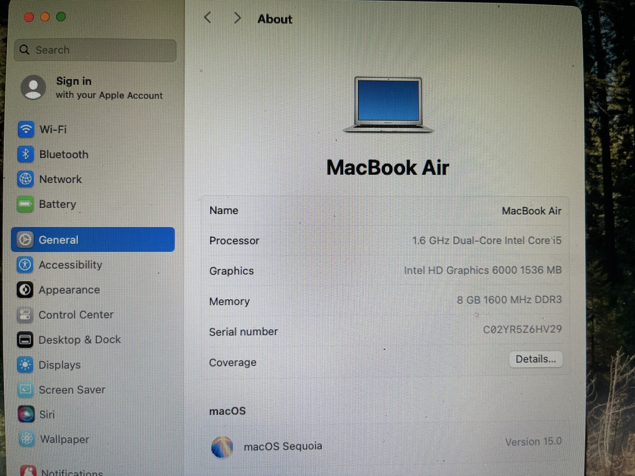Click the Notifications icon
Viewport: 635px width, 476px height.
28,471
